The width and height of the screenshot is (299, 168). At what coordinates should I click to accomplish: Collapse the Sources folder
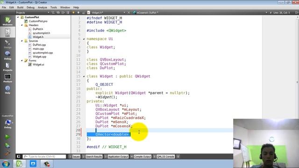point(22,41)
